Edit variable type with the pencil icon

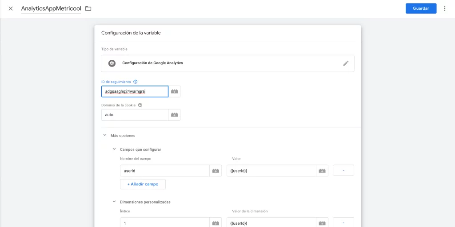tap(346, 63)
